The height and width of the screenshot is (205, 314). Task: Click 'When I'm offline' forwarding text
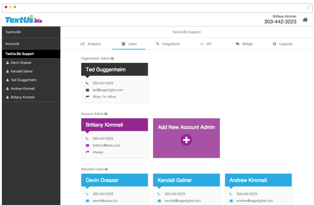[x=104, y=97]
